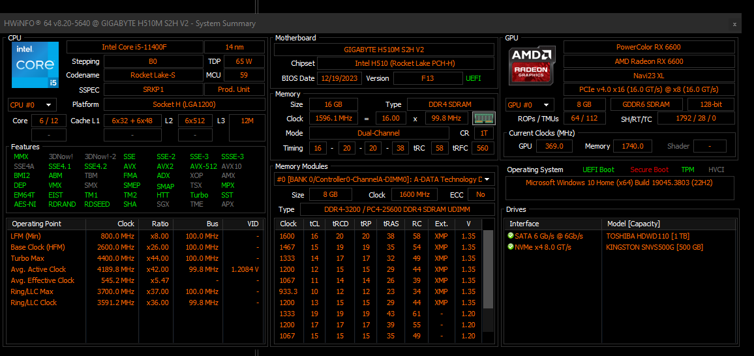Select the Ring/LLC Clock row

(x=136, y=303)
